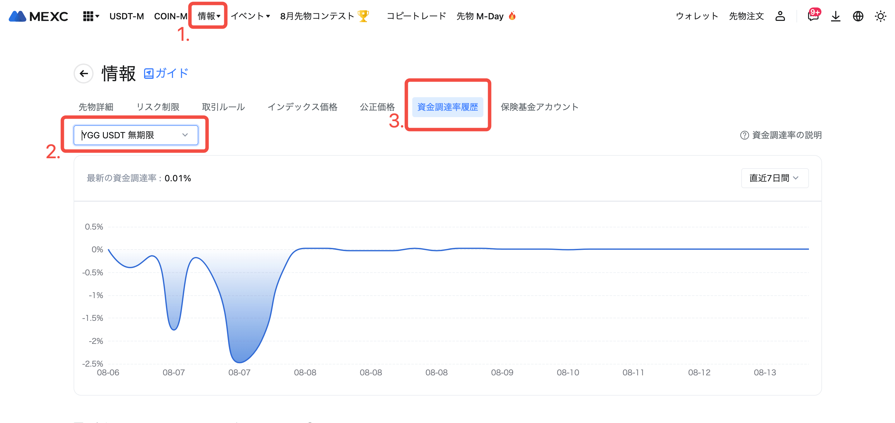The height and width of the screenshot is (423, 895).
Task: Click the MEXC logo
Action: pos(38,16)
